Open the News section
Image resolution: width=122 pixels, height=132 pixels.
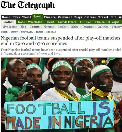tap(16, 17)
